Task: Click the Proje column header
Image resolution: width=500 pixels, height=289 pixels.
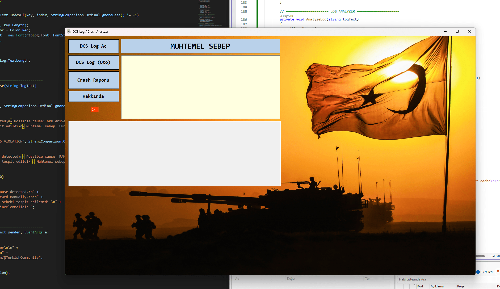Action: (461, 286)
